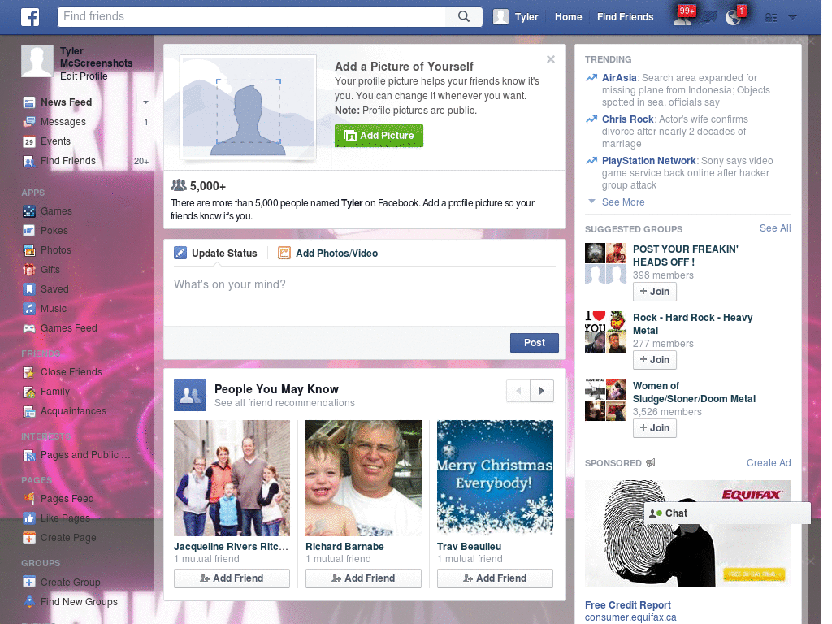The width and height of the screenshot is (832, 624).
Task: Add Jacqueline Rivers Ritc... as friend
Action: 232,578
